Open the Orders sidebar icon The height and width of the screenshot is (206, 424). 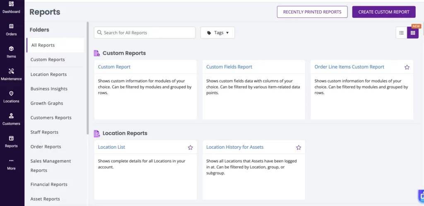pos(11,26)
